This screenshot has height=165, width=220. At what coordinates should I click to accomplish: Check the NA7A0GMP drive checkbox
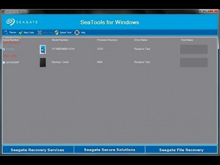pos(4,63)
